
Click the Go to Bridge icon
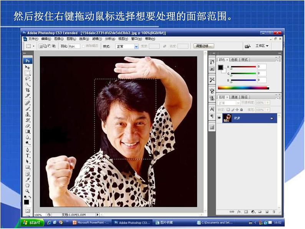click(247, 46)
